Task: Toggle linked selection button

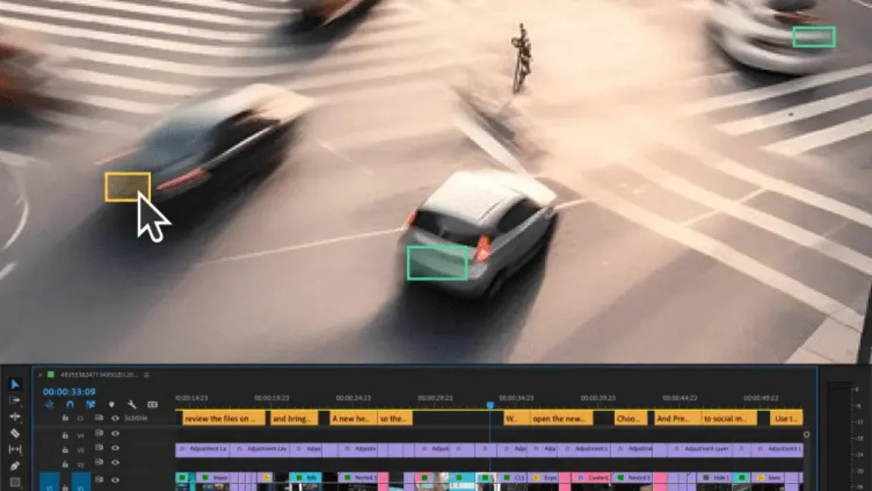Action: tap(91, 404)
